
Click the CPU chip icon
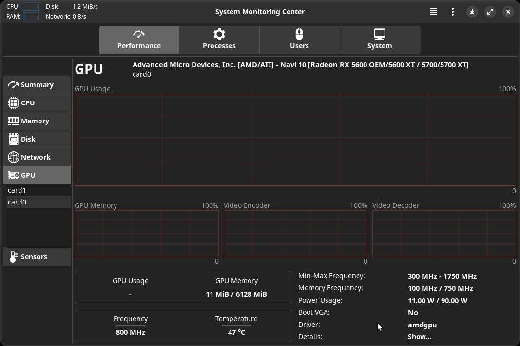pyautogui.click(x=13, y=103)
